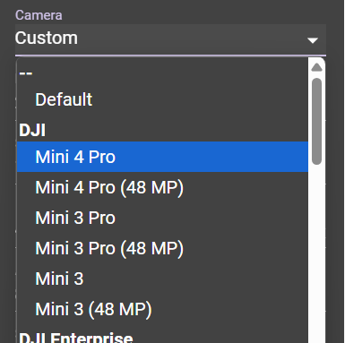
Task: Select Mini 4 Pro (48 MP) option
Action: [x=162, y=187]
